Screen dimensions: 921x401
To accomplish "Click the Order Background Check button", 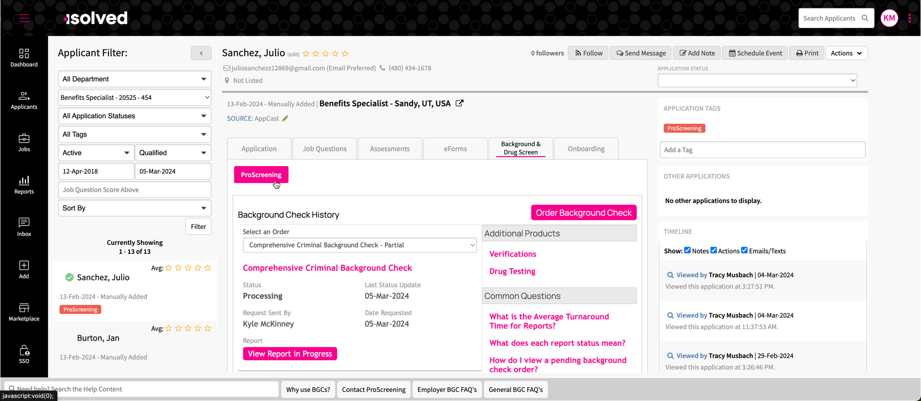I will click(583, 212).
